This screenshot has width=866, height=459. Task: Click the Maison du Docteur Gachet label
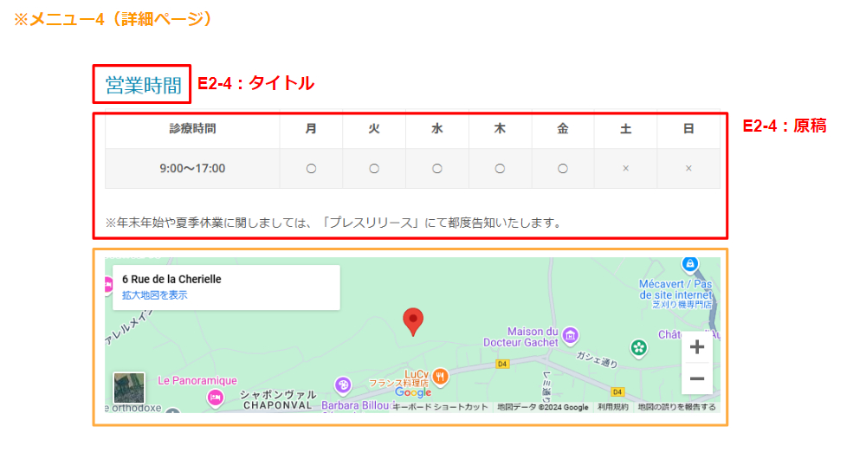coord(520,337)
